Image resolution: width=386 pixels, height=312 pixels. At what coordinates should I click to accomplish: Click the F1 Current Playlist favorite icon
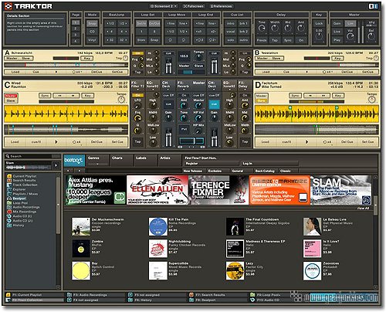8,295
